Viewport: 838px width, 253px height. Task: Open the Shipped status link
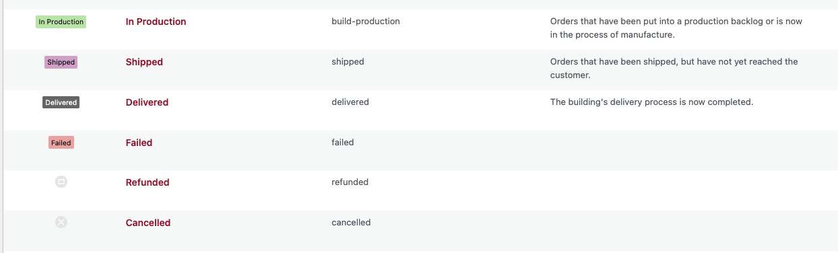tap(144, 62)
